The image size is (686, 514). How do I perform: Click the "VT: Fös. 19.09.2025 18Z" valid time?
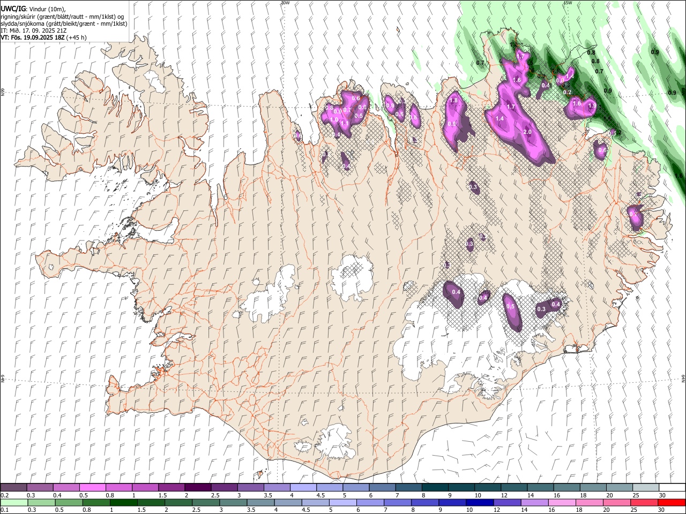coord(33,38)
